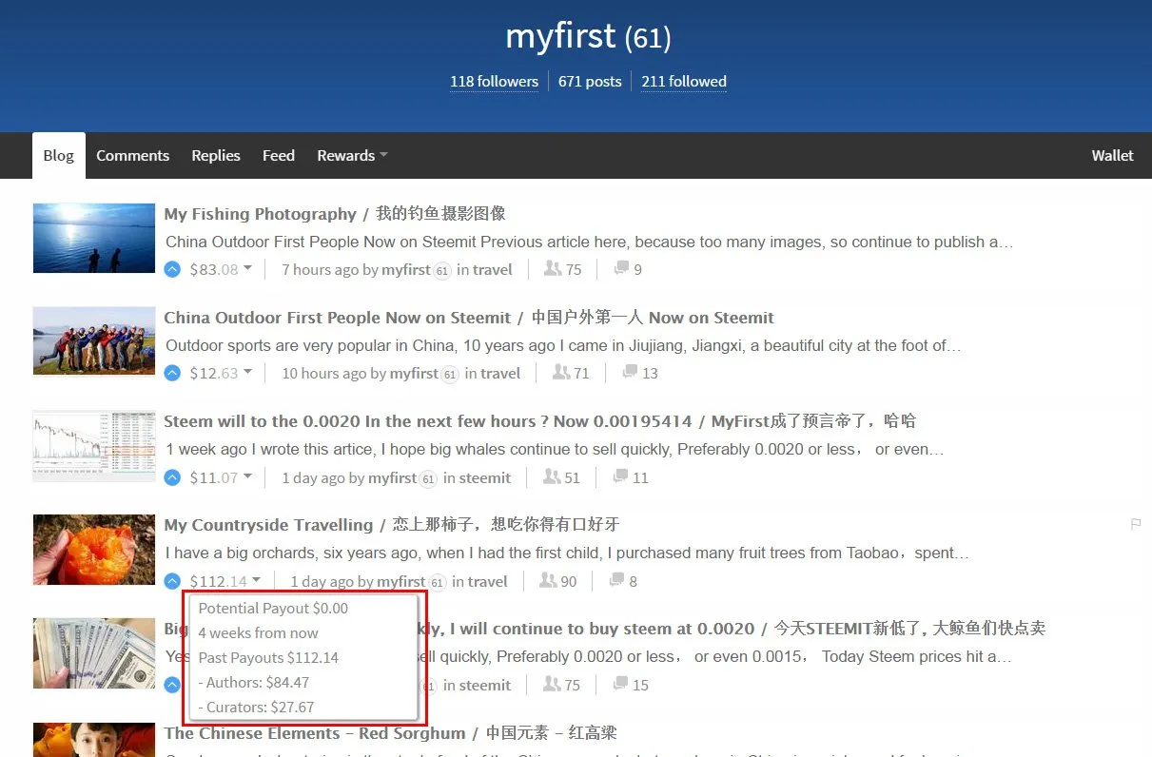Screen dimensions: 1152x757
Task: Click the price chart thumbnail
Action: [94, 445]
